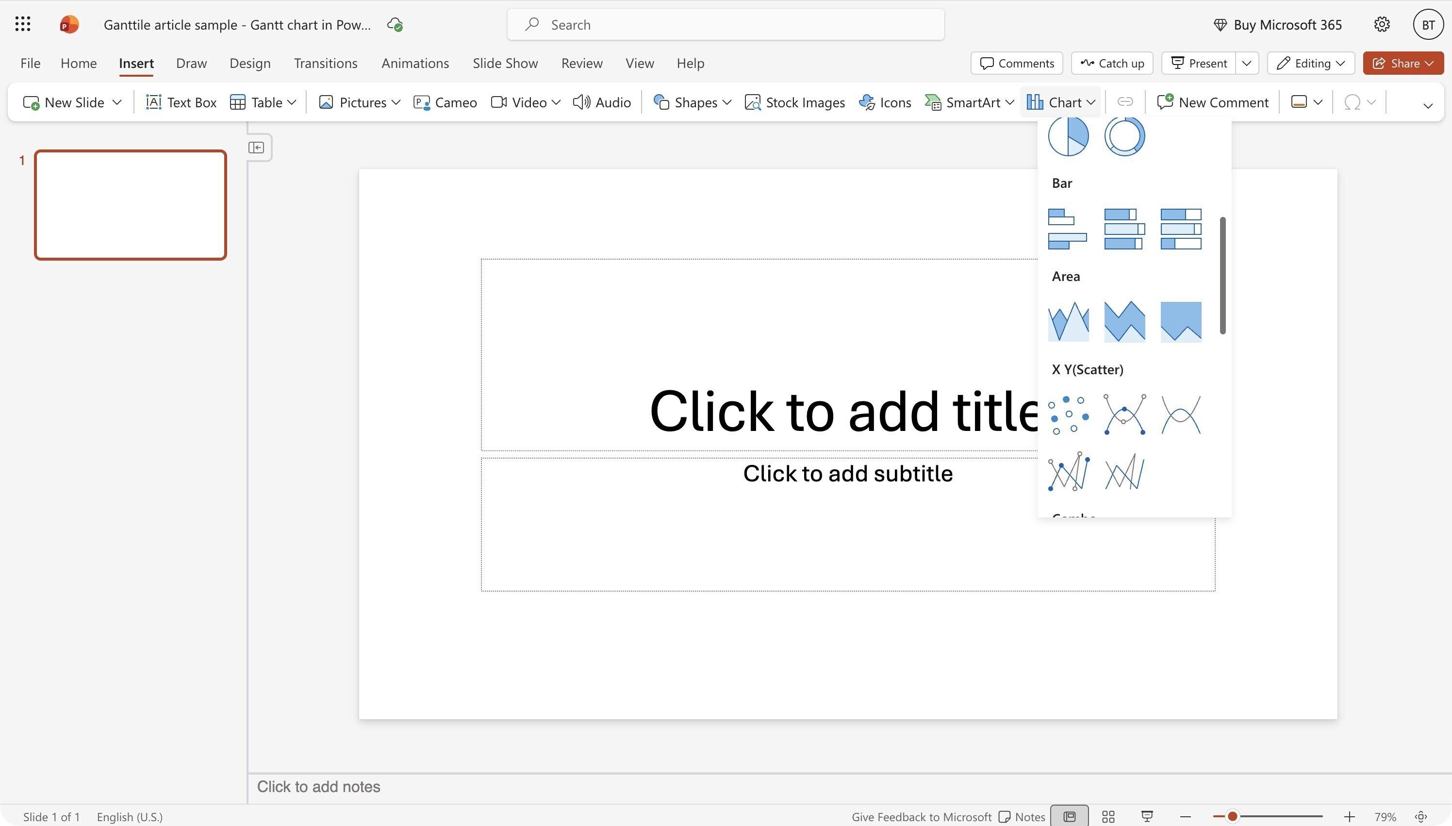The width and height of the screenshot is (1452, 826).
Task: Add a New Comment
Action: tap(1212, 102)
